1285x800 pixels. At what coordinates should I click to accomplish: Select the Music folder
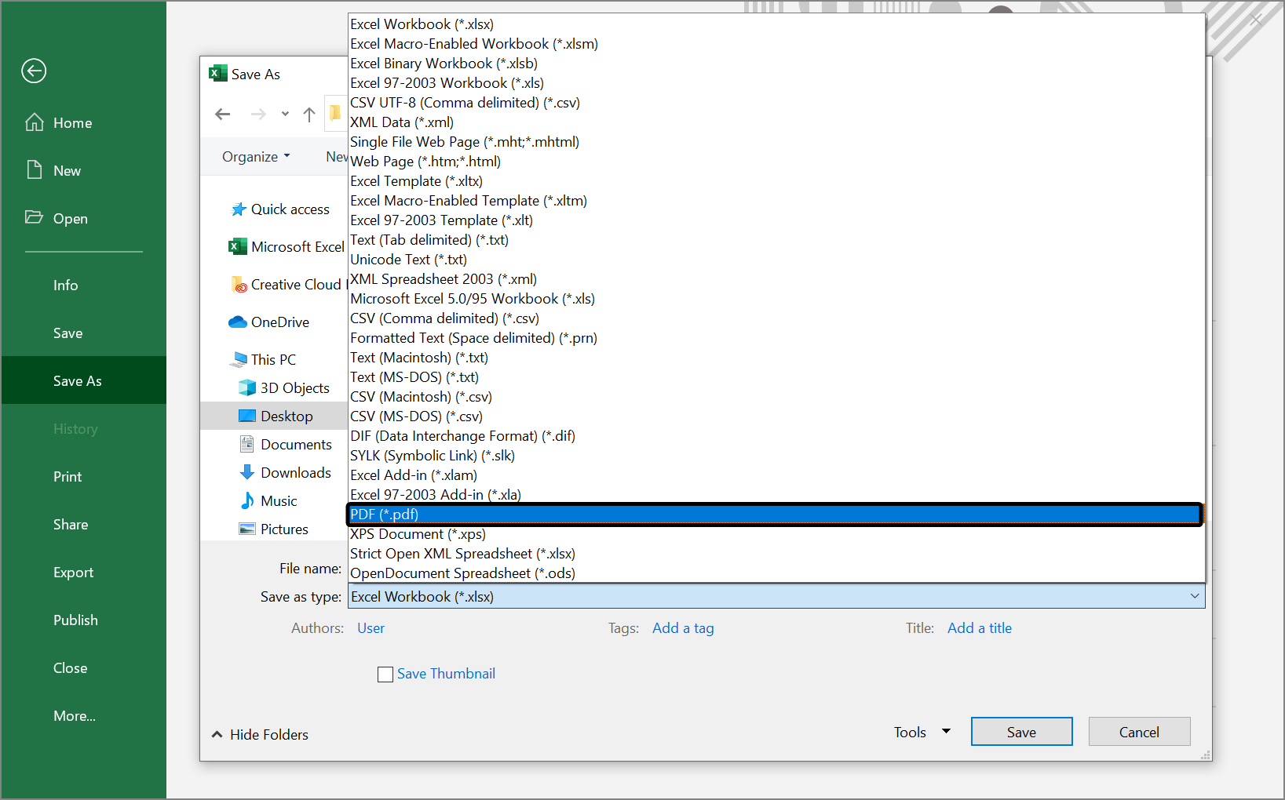pos(277,500)
